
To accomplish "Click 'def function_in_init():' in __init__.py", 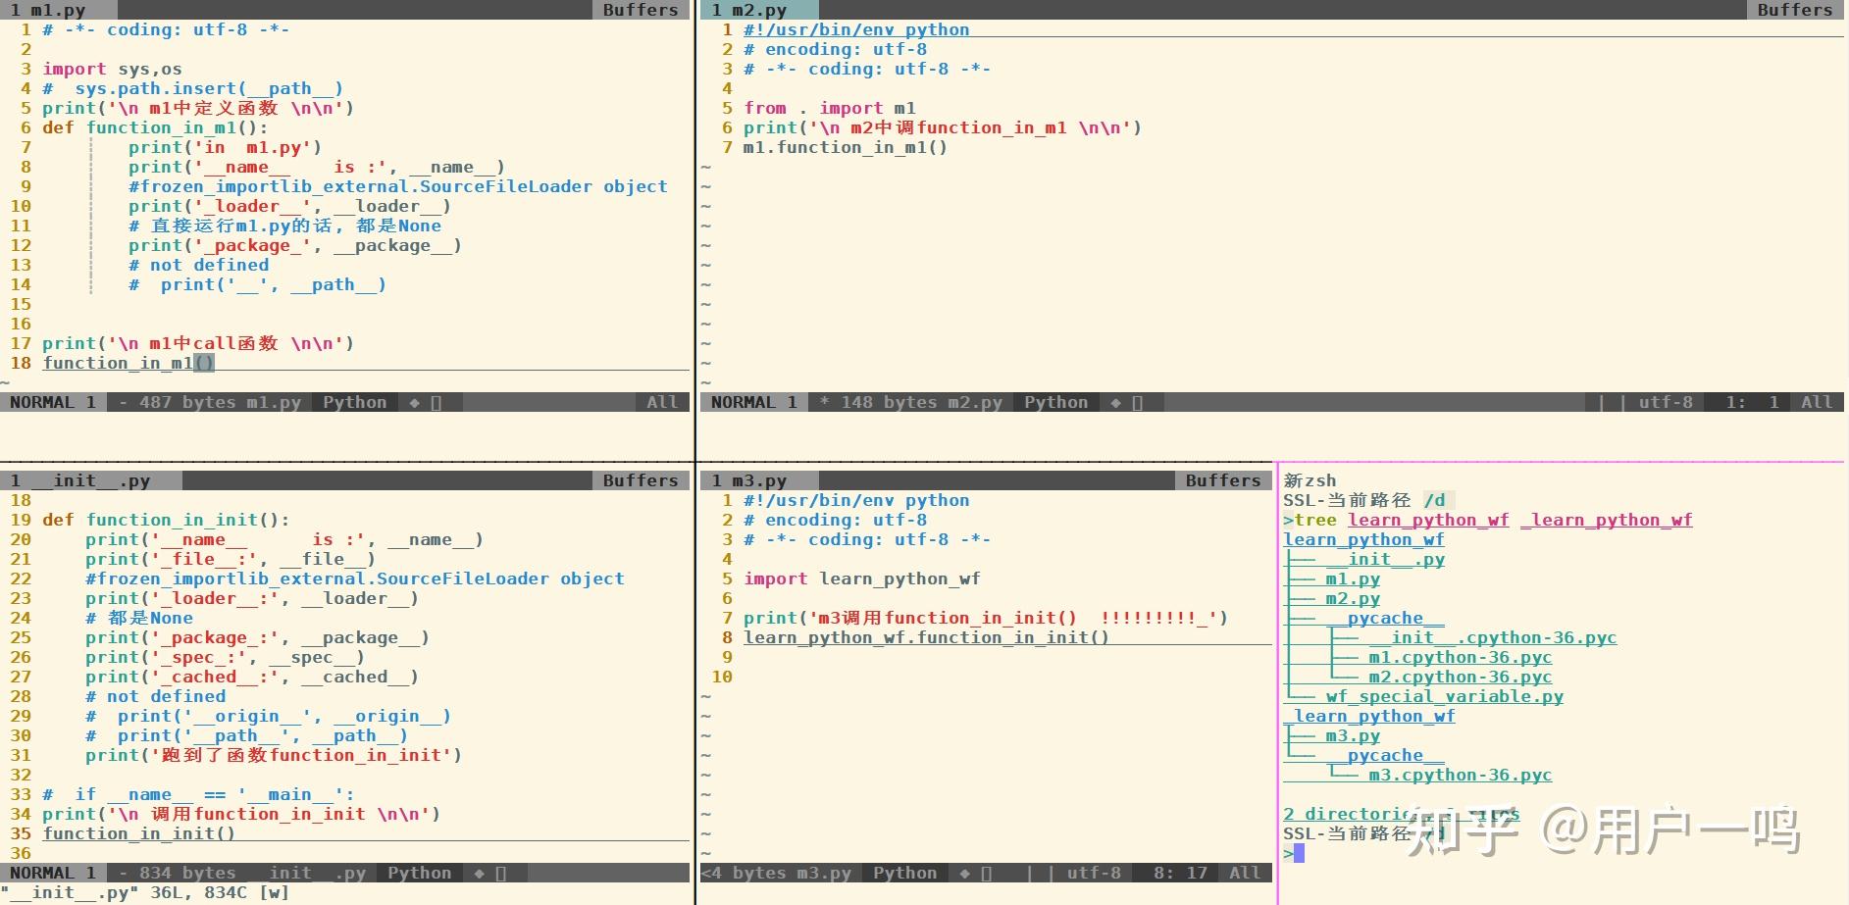I will [166, 520].
